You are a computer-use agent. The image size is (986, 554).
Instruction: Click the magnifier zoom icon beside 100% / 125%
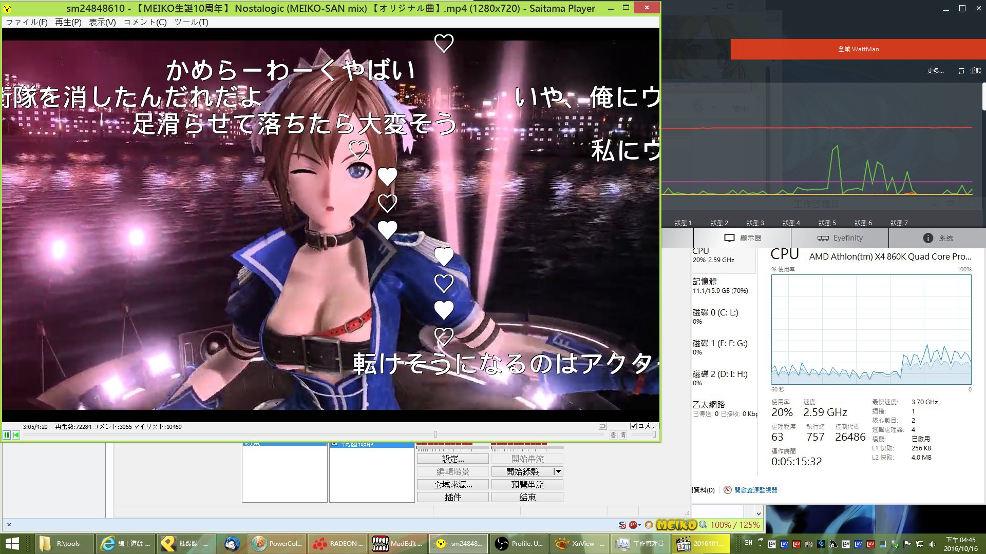pos(703,525)
